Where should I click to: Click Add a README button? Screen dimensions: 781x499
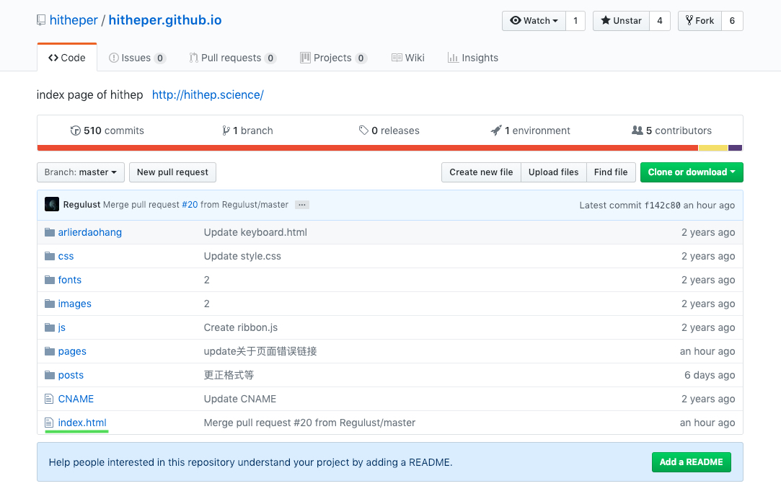(692, 462)
